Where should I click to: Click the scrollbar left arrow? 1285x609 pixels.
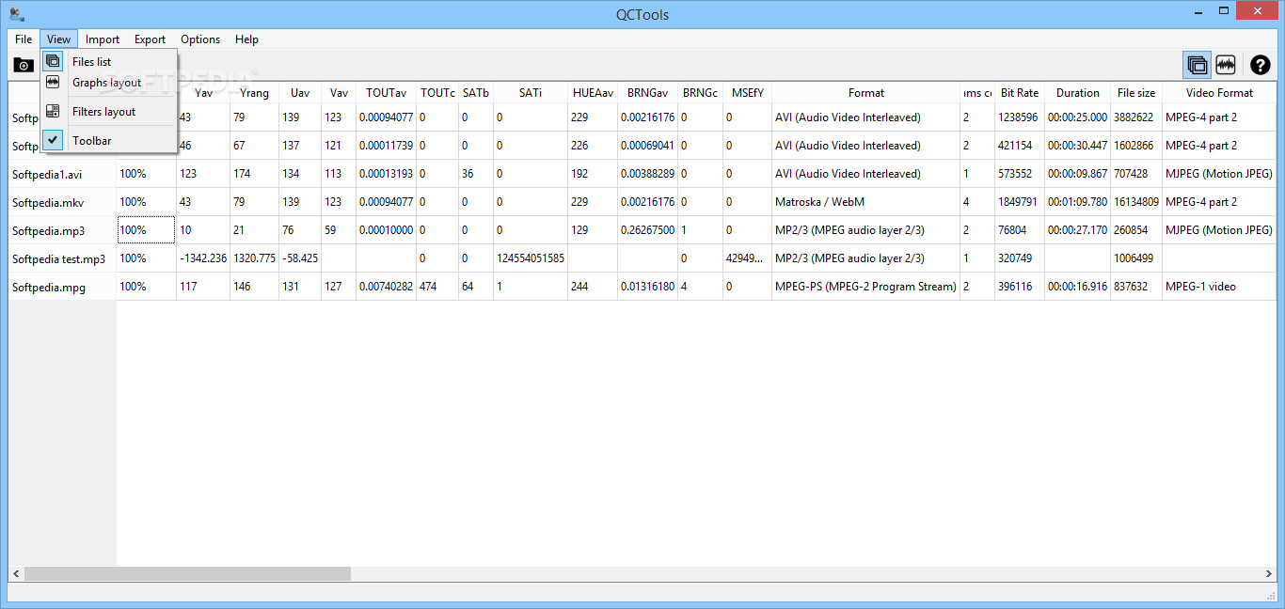tap(15, 573)
